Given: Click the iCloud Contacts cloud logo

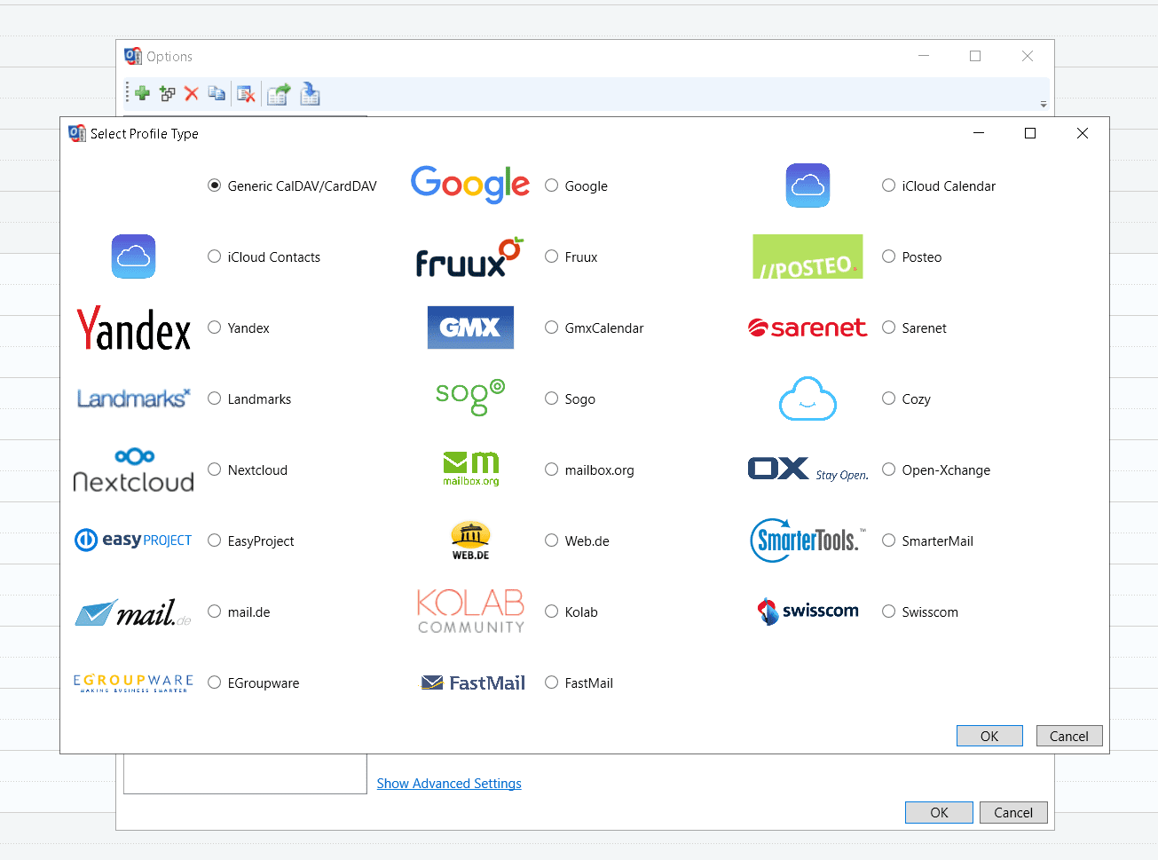Looking at the screenshot, I should coord(133,256).
